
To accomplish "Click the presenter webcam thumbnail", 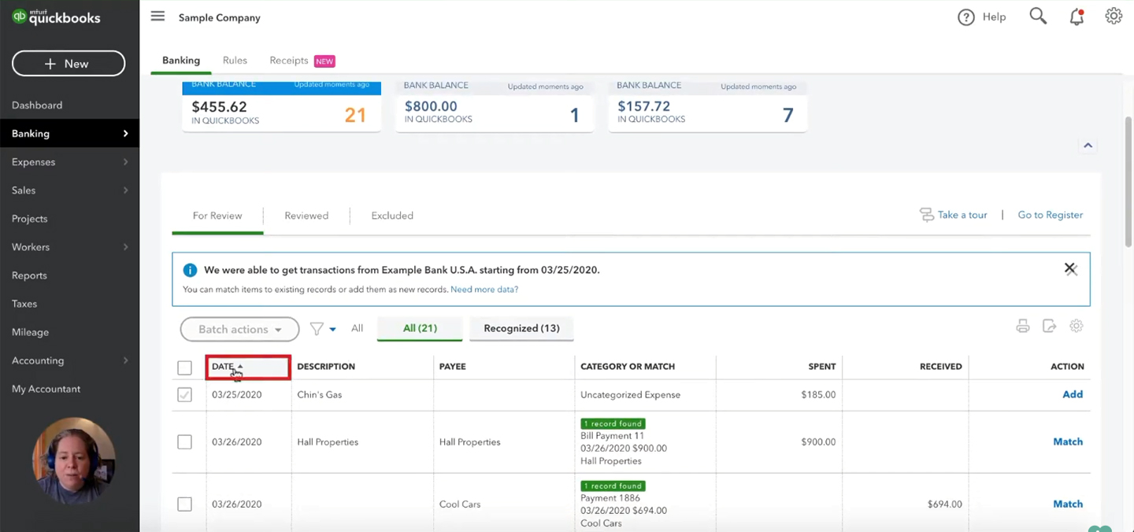I will coord(74,461).
